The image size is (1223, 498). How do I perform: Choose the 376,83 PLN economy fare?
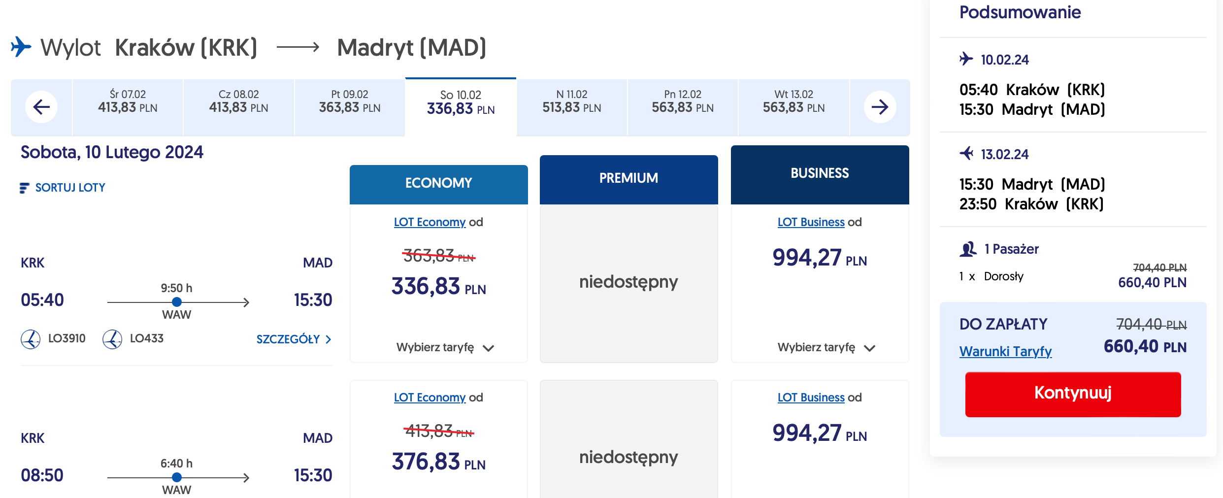pos(438,462)
